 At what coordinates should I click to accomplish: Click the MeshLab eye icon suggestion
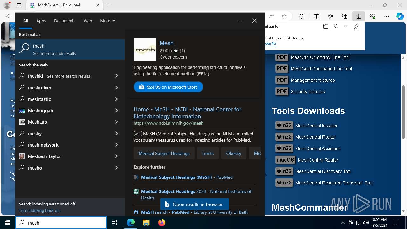(22, 122)
